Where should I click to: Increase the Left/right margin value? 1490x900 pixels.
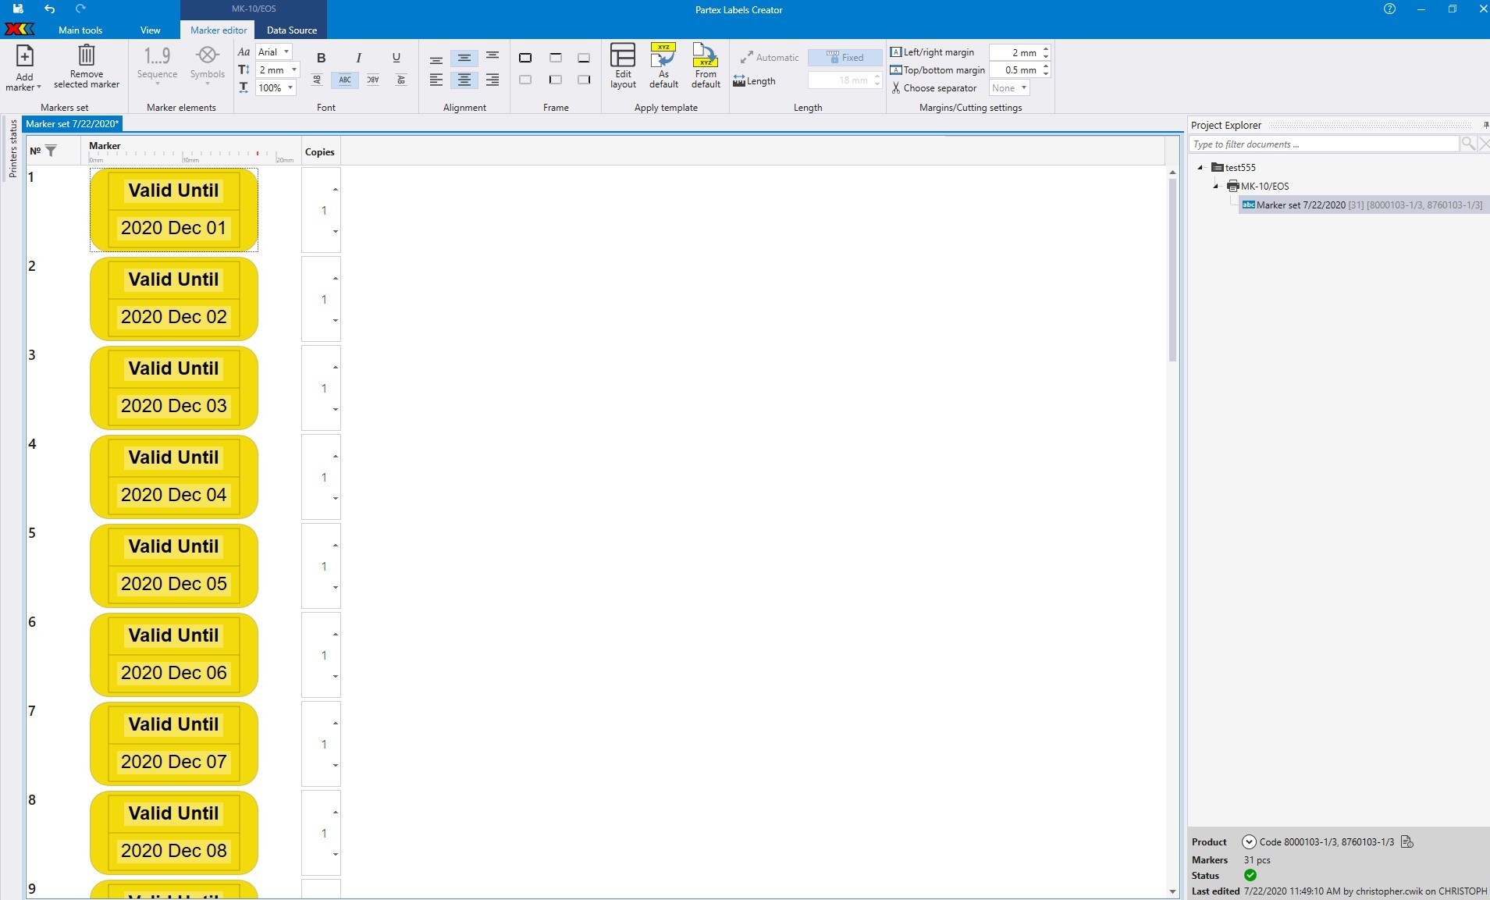pos(1046,48)
